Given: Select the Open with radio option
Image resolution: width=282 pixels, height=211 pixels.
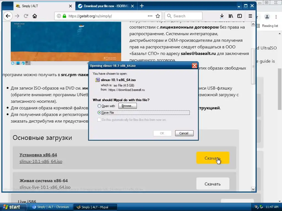Looking at the screenshot, I should 99,106.
